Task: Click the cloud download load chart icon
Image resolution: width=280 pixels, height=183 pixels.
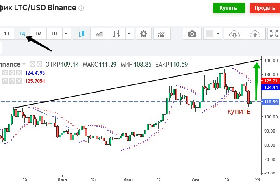Action: click(234, 34)
